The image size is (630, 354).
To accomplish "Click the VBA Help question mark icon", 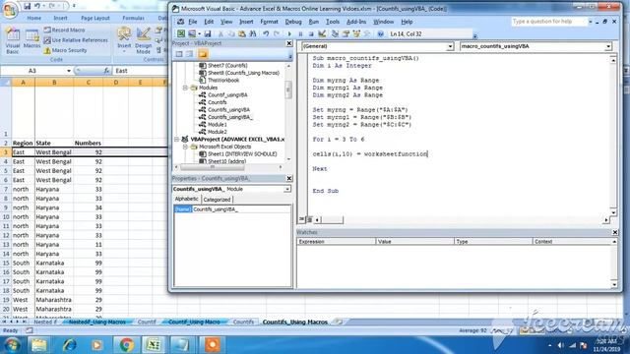I will tap(380, 34).
